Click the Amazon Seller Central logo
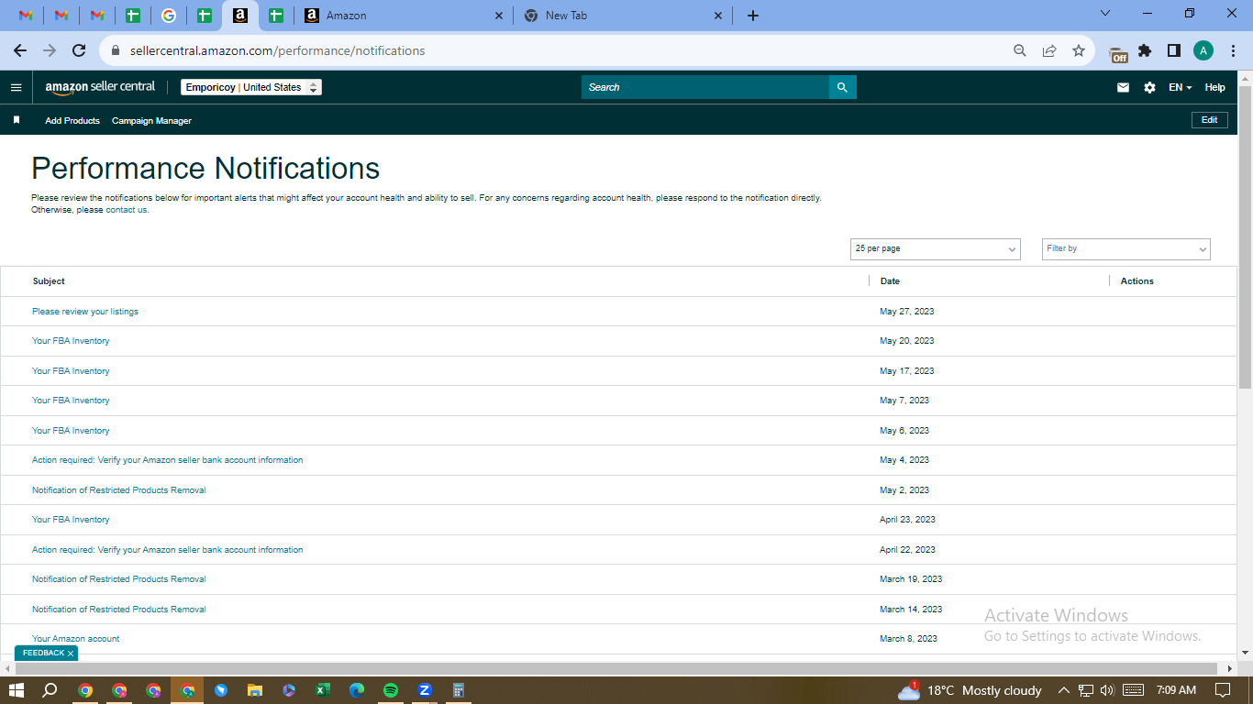Screen dimensions: 1253x704 click(x=101, y=87)
